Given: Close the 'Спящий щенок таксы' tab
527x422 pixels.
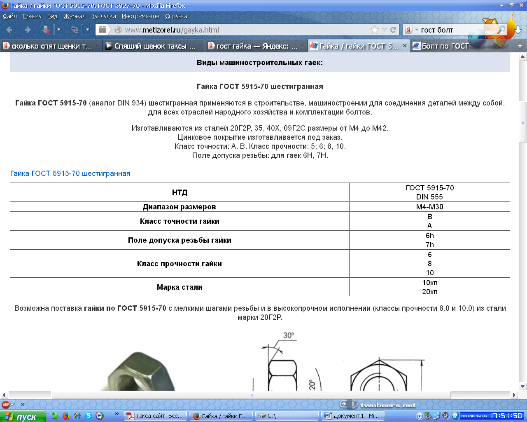Looking at the screenshot, I should 200,46.
